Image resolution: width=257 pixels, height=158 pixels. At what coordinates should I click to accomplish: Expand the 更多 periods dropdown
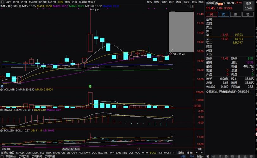point(91,2)
